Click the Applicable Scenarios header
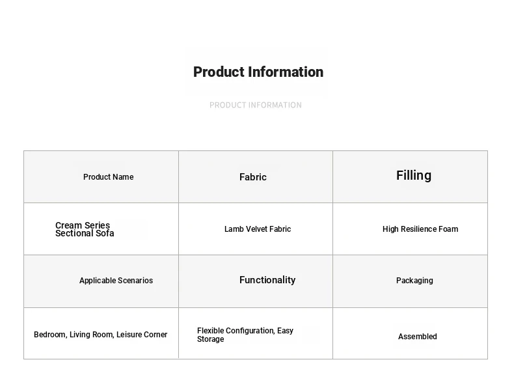This screenshot has height=392, width=514. (x=101, y=281)
